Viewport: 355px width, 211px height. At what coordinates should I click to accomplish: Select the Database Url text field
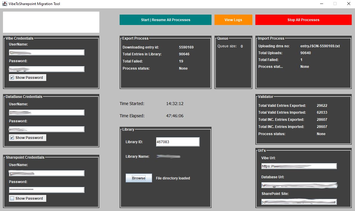point(299,185)
